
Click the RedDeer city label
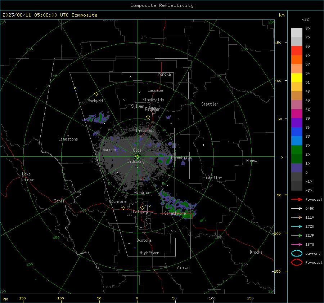(x=153, y=109)
